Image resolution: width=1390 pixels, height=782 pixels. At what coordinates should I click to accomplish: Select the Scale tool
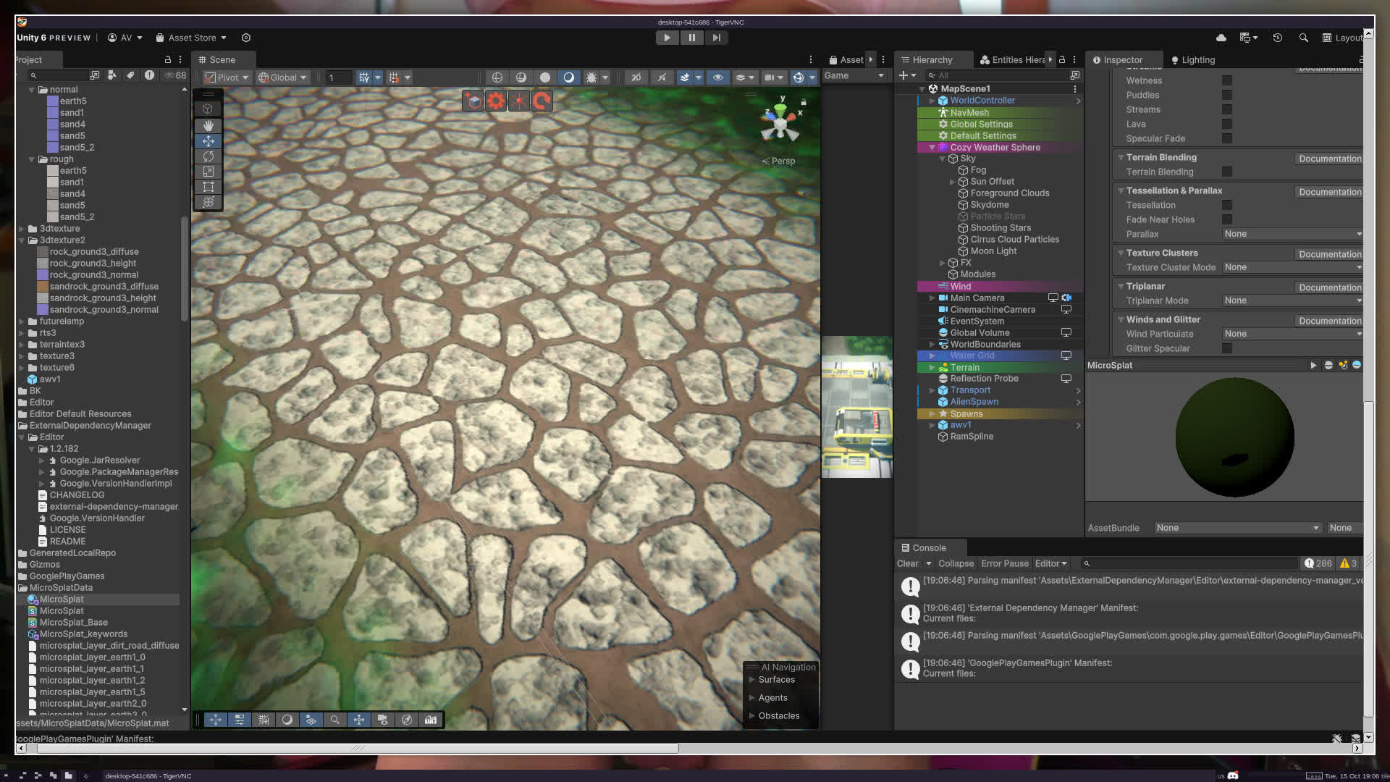pos(208,172)
